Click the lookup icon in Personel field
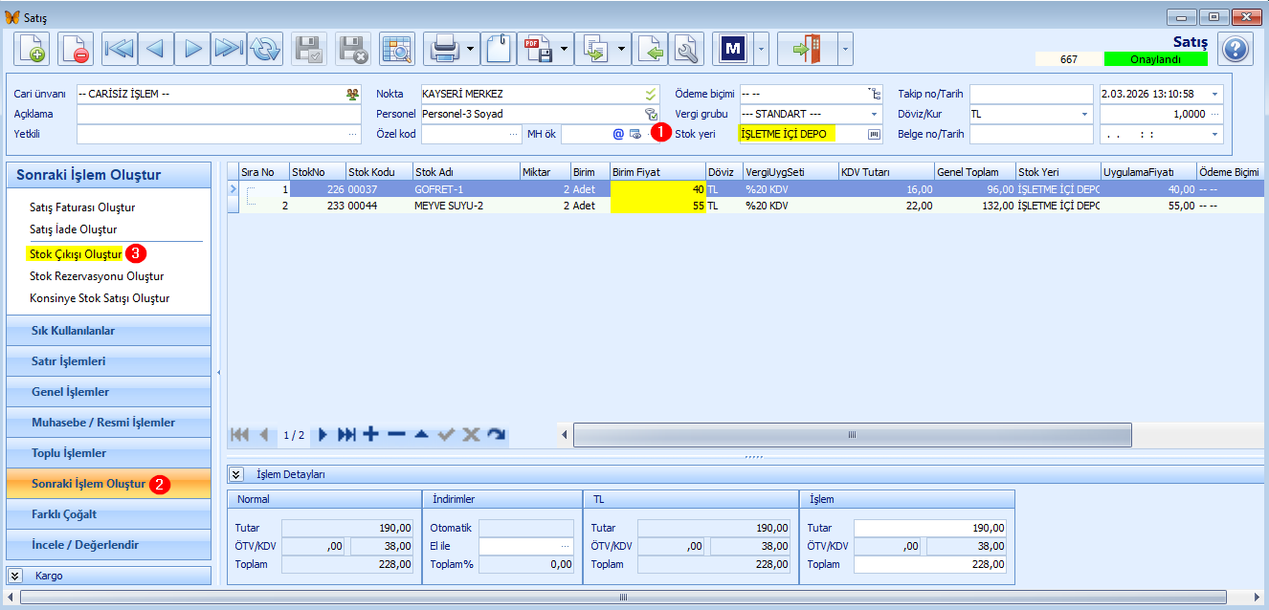The image size is (1269, 610). tap(651, 114)
